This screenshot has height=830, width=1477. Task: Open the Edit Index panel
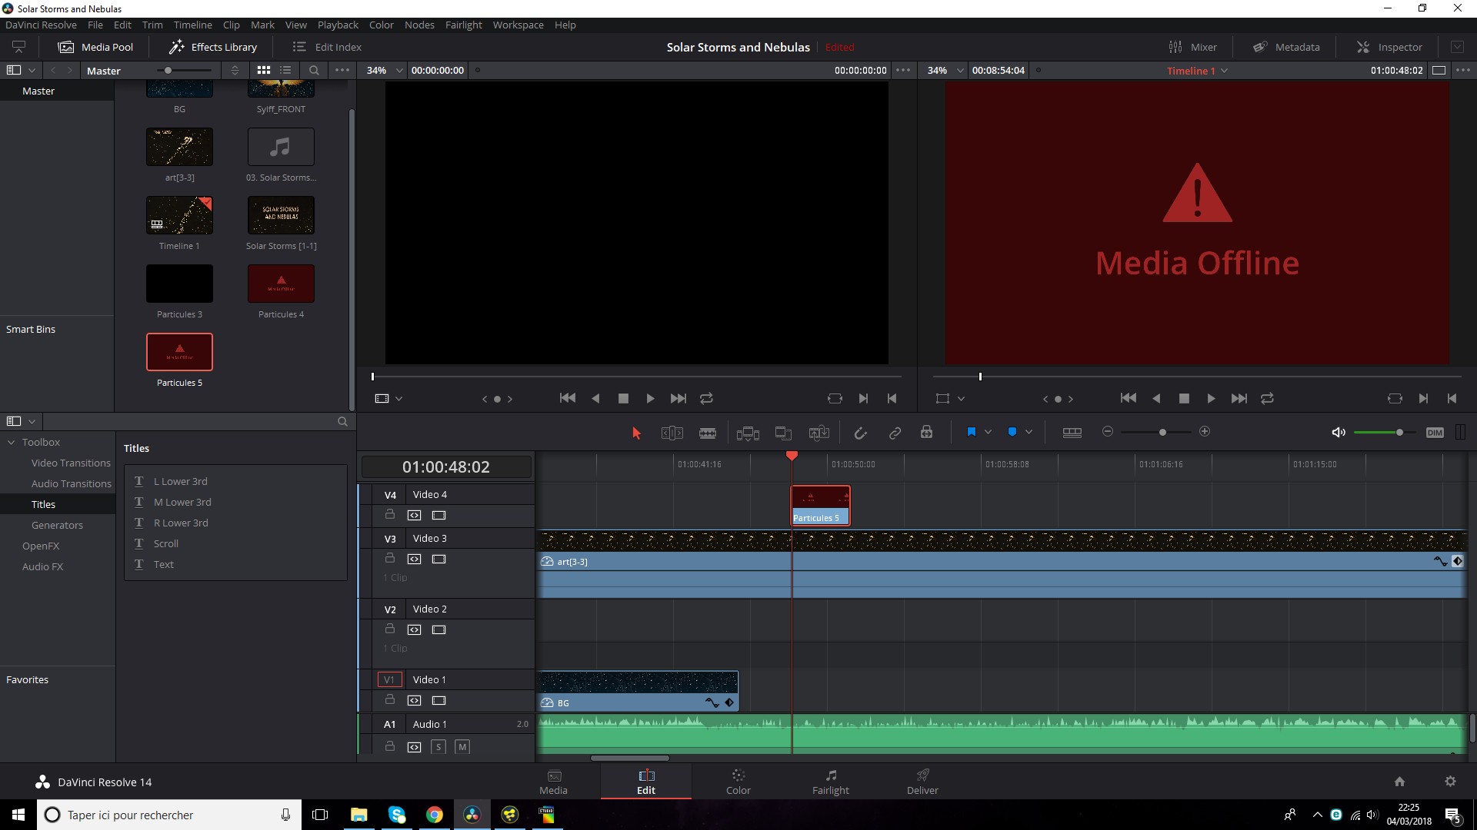(x=326, y=47)
